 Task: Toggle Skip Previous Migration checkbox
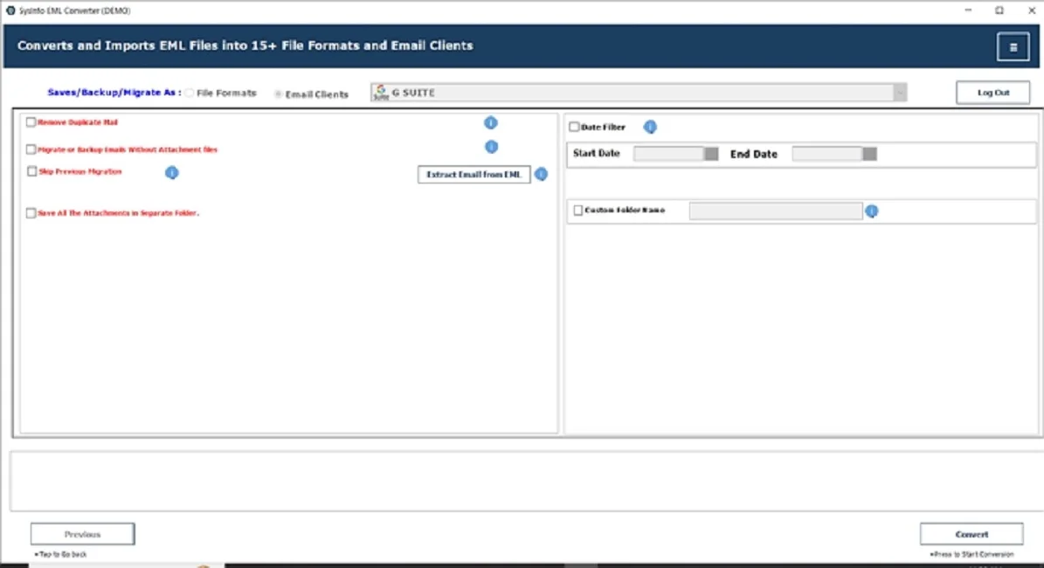point(32,171)
